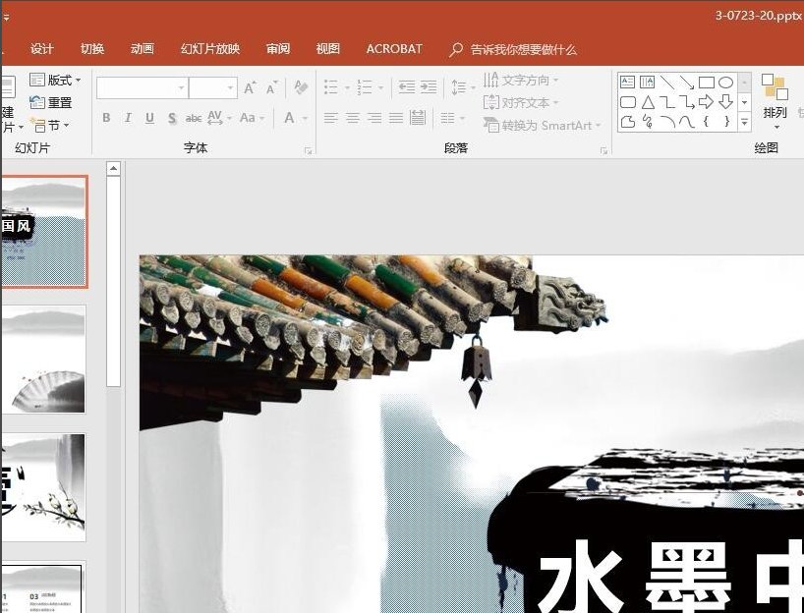The width and height of the screenshot is (804, 613).
Task: Pick the isosceles triangle shape
Action: (647, 102)
